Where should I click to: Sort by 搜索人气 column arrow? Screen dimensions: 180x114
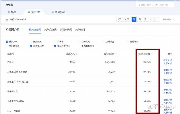76,54
